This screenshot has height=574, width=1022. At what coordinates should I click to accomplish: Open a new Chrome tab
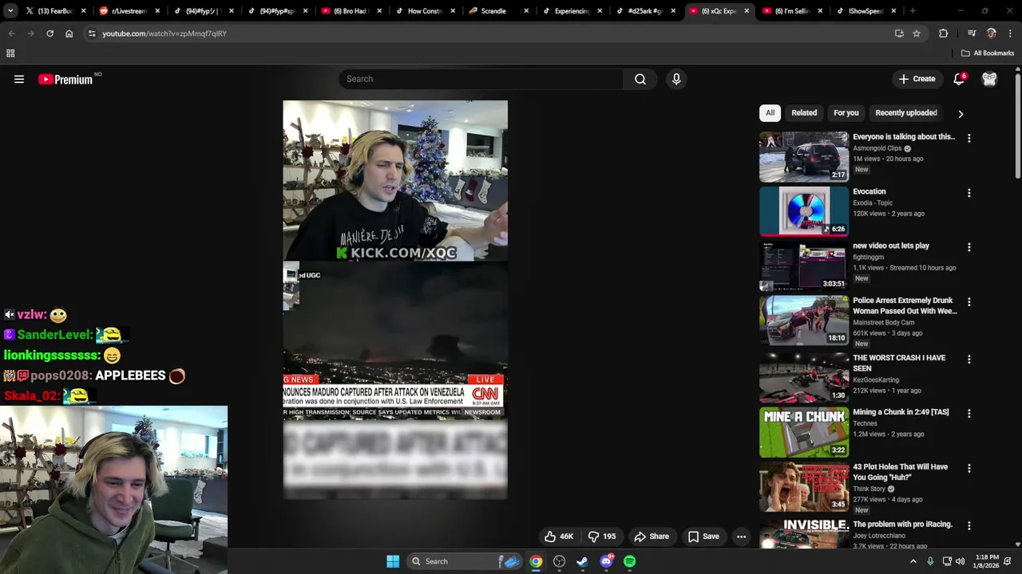pyautogui.click(x=913, y=11)
